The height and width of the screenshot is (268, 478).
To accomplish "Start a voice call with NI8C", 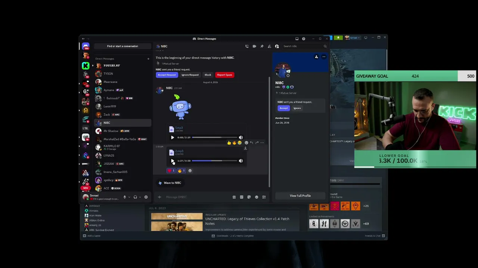I will pos(247,46).
